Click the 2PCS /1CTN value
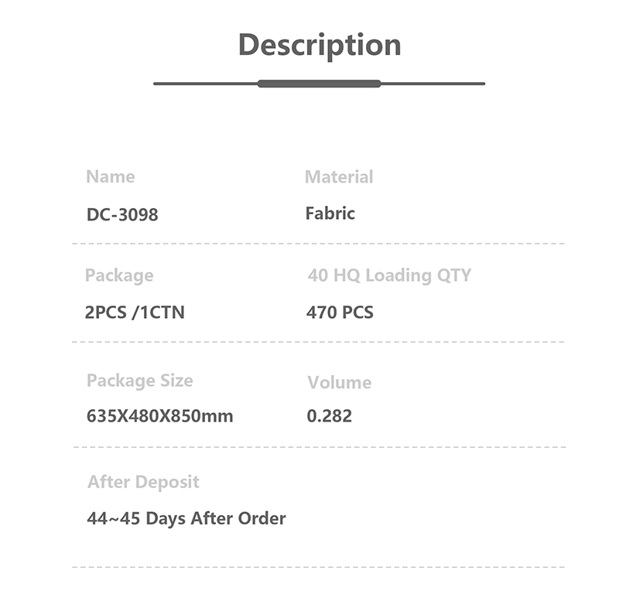This screenshot has width=619, height=598. tap(135, 313)
